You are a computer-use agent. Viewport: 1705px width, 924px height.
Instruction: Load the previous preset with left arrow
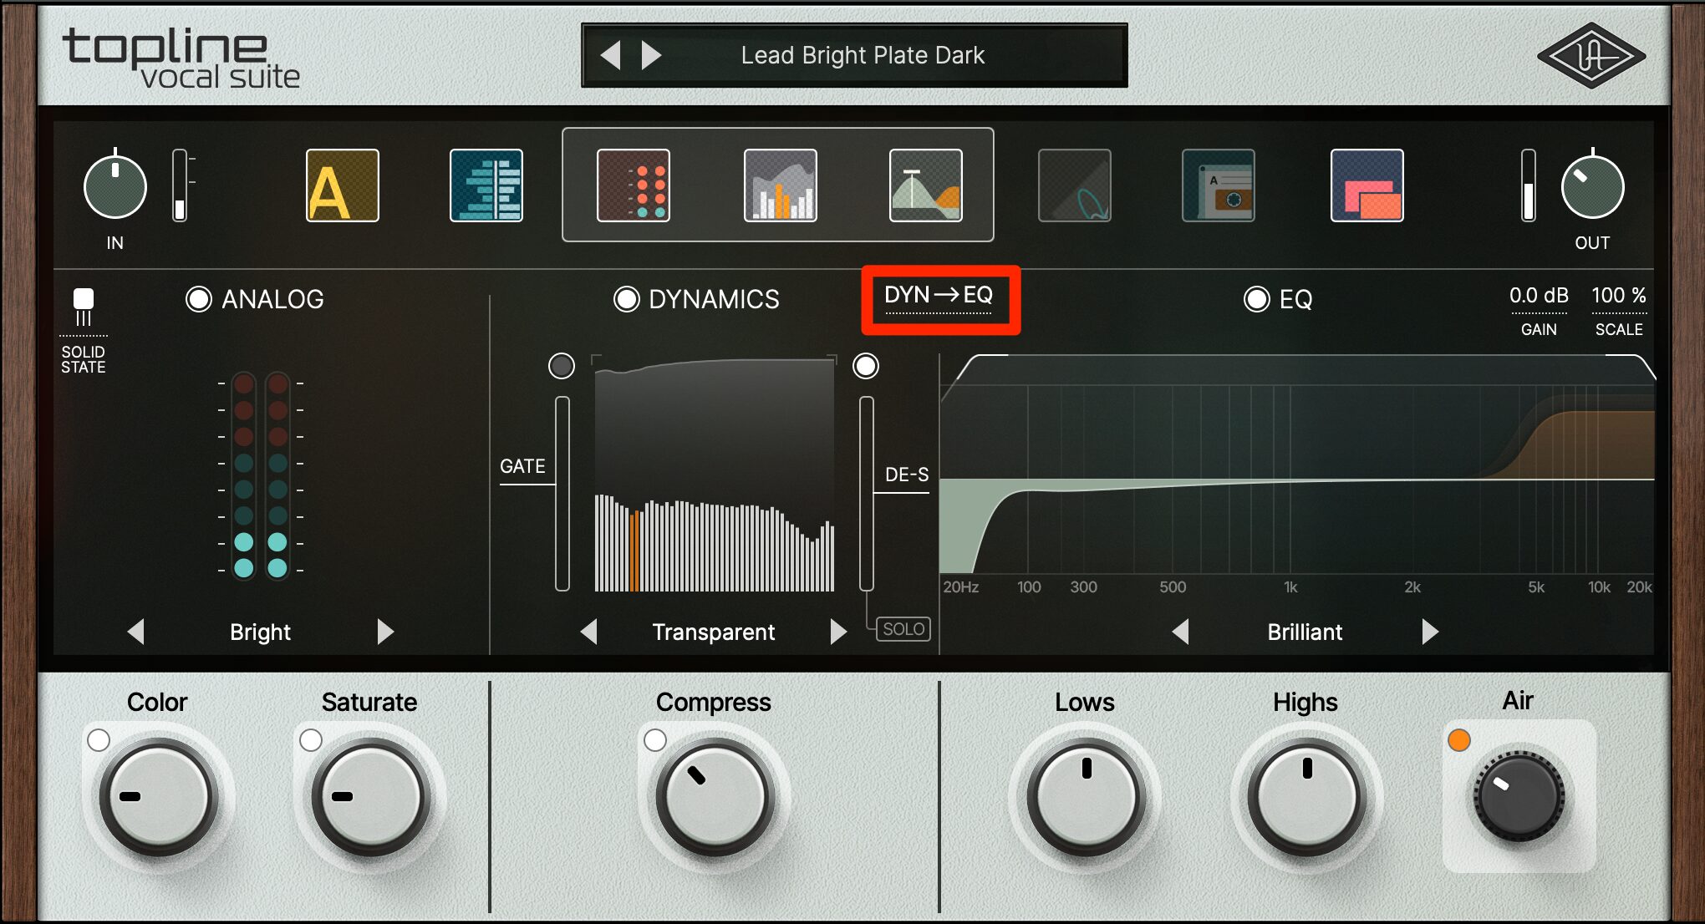pos(611,55)
